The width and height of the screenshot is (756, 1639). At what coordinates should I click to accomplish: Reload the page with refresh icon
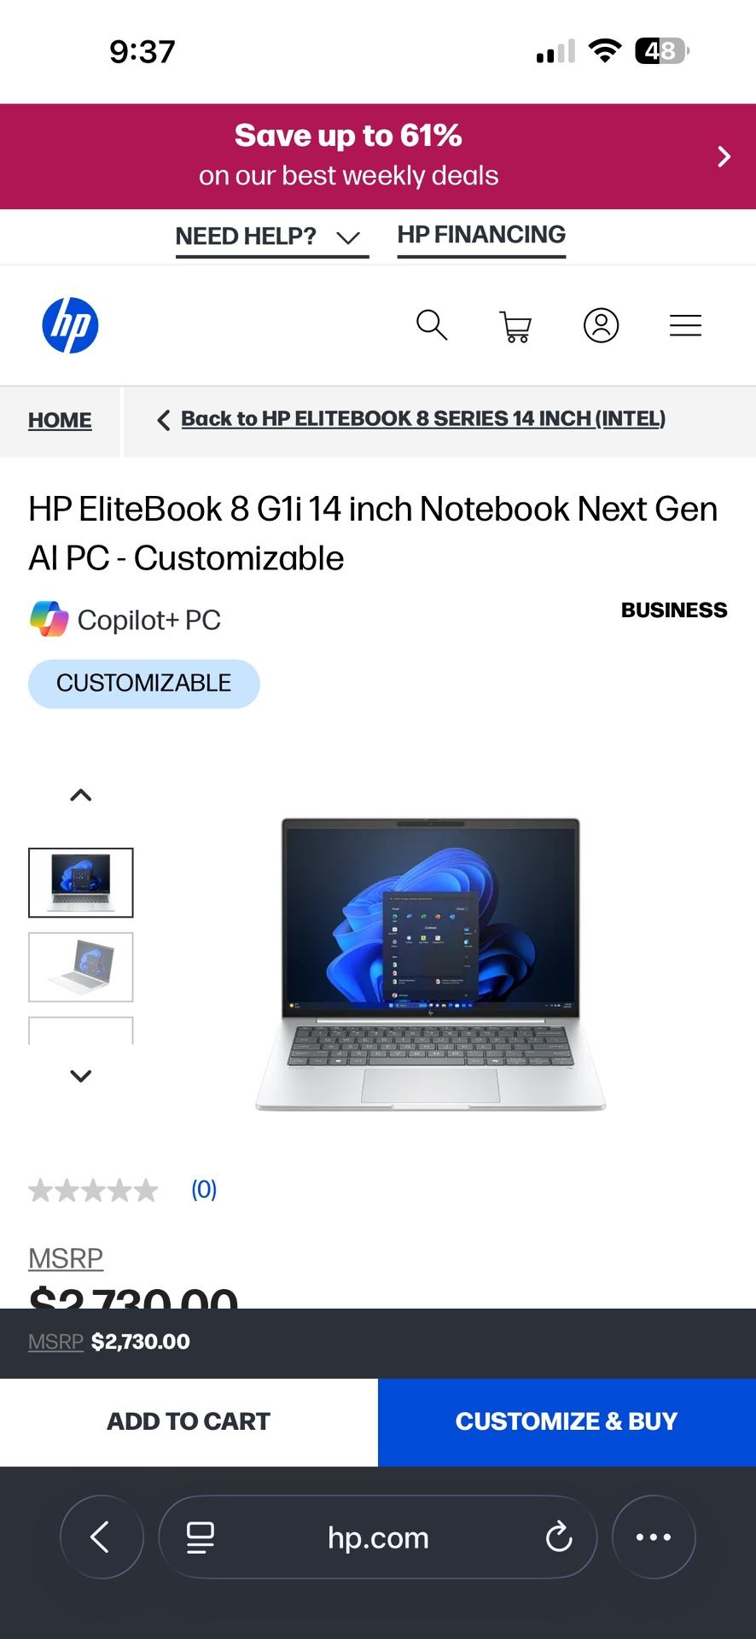559,1537
